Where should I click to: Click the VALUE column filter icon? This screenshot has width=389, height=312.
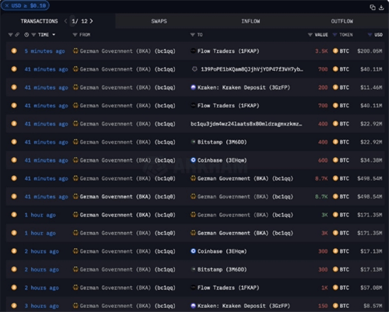point(310,35)
